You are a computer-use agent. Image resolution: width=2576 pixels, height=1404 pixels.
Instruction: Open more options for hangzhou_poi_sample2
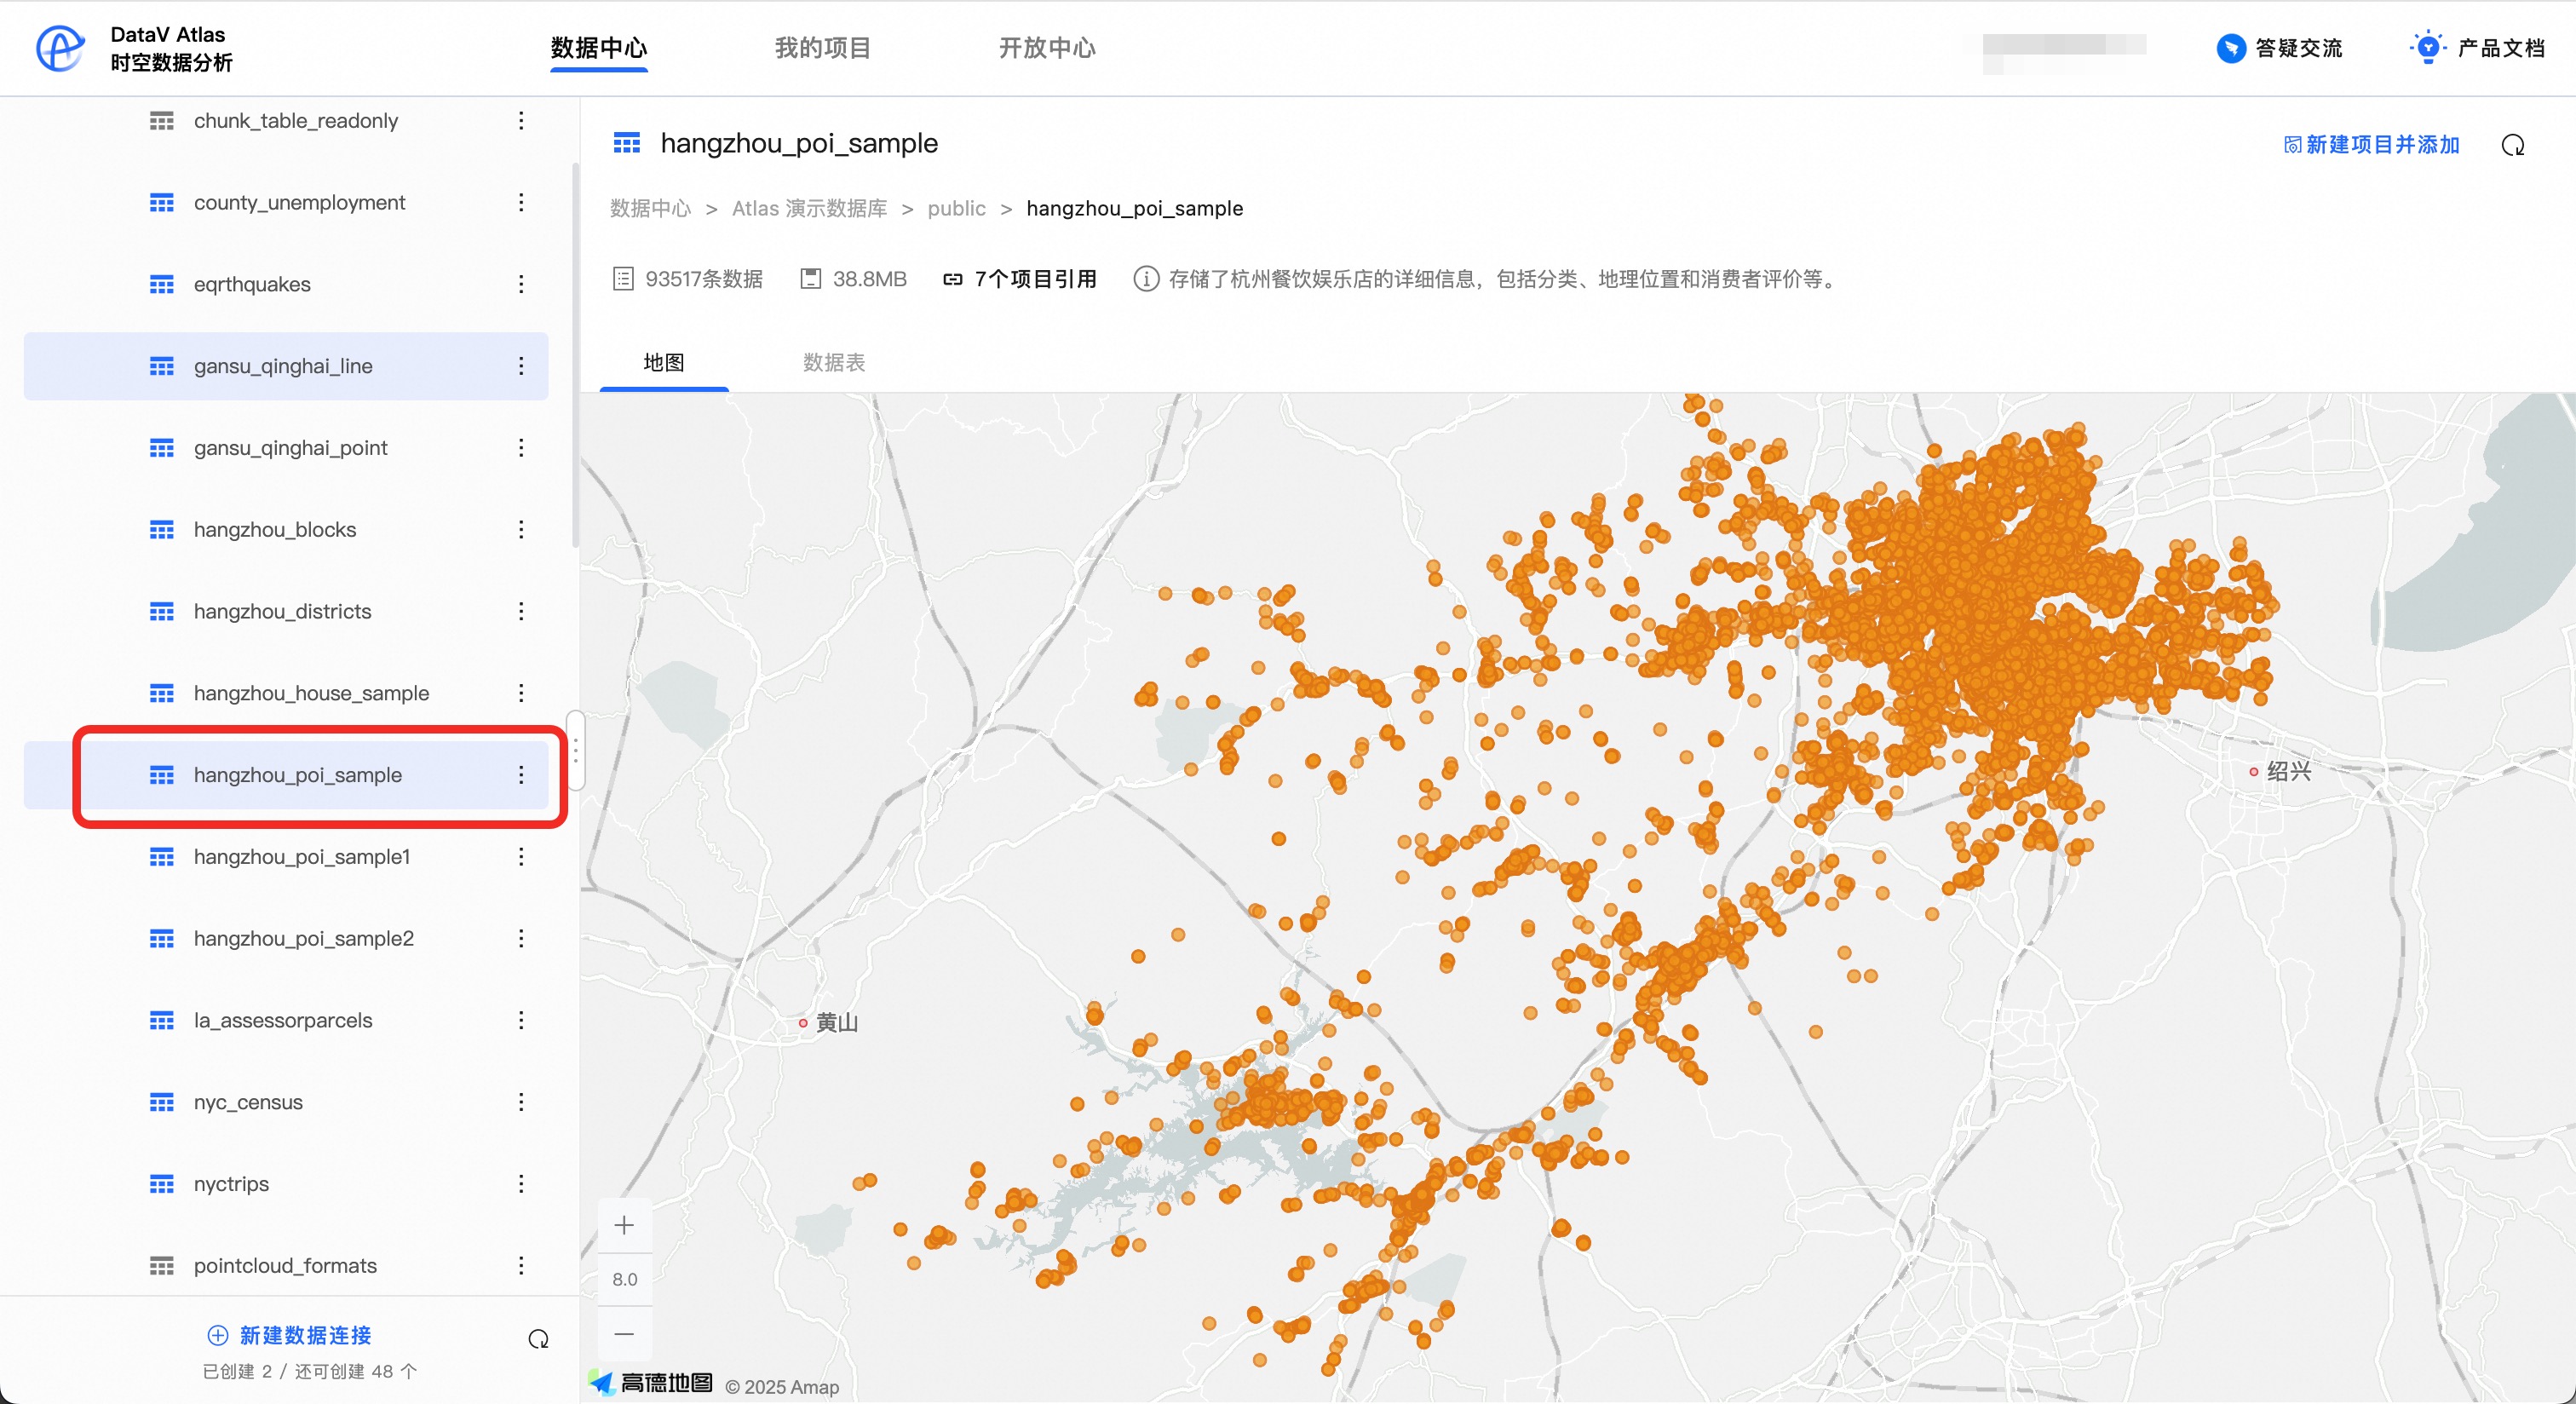point(521,939)
